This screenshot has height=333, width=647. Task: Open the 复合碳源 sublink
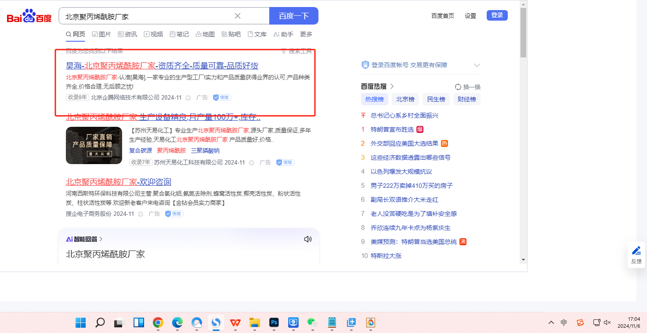coord(141,150)
